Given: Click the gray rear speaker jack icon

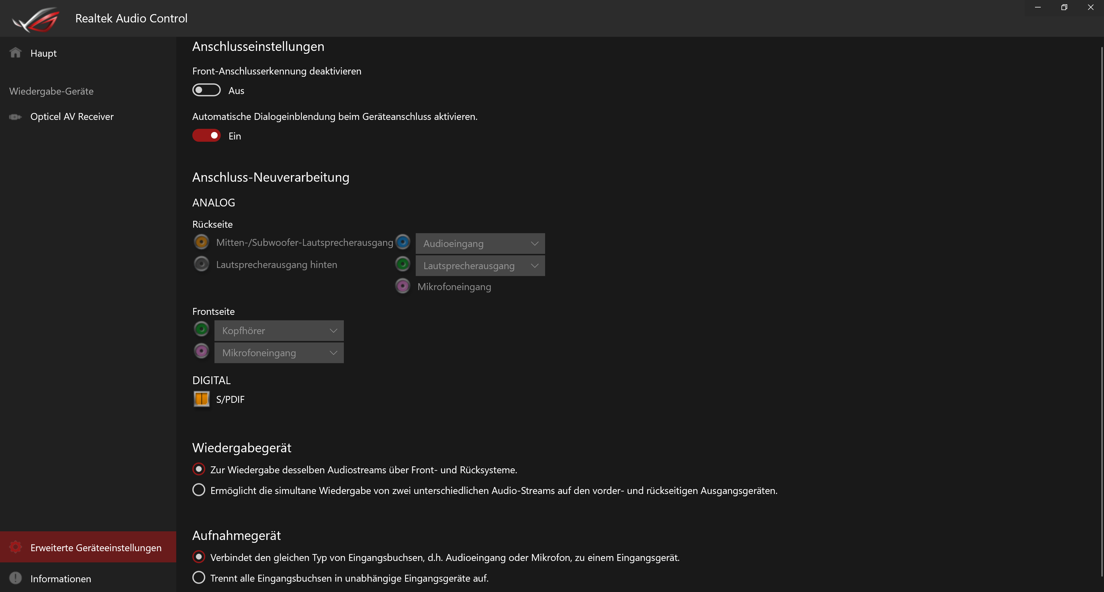Looking at the screenshot, I should click(202, 264).
